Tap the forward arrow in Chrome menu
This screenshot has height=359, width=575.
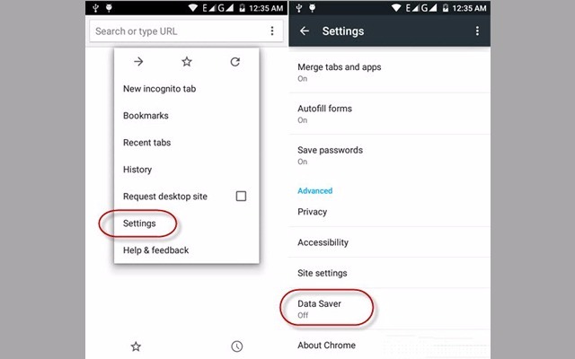(138, 62)
